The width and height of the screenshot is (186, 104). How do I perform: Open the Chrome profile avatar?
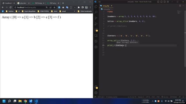[x=87, y=7]
